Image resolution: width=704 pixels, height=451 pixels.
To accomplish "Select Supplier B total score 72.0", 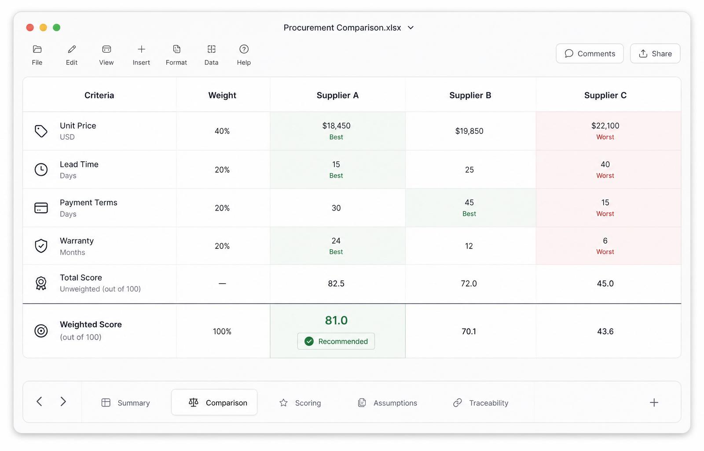I will click(x=470, y=284).
